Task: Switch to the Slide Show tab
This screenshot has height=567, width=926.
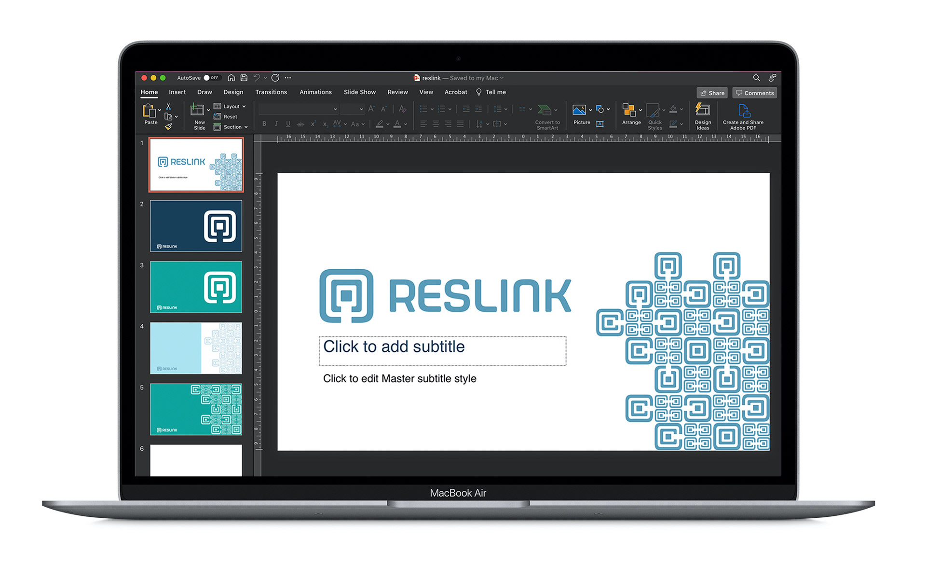Action: [x=359, y=92]
